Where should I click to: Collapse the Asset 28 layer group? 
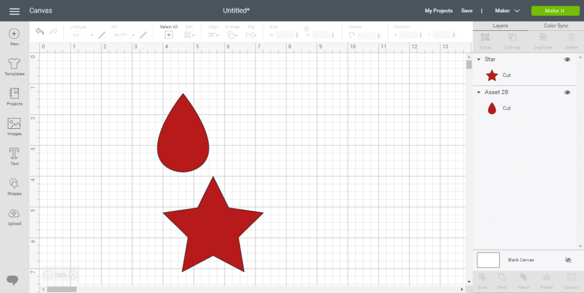click(x=478, y=92)
